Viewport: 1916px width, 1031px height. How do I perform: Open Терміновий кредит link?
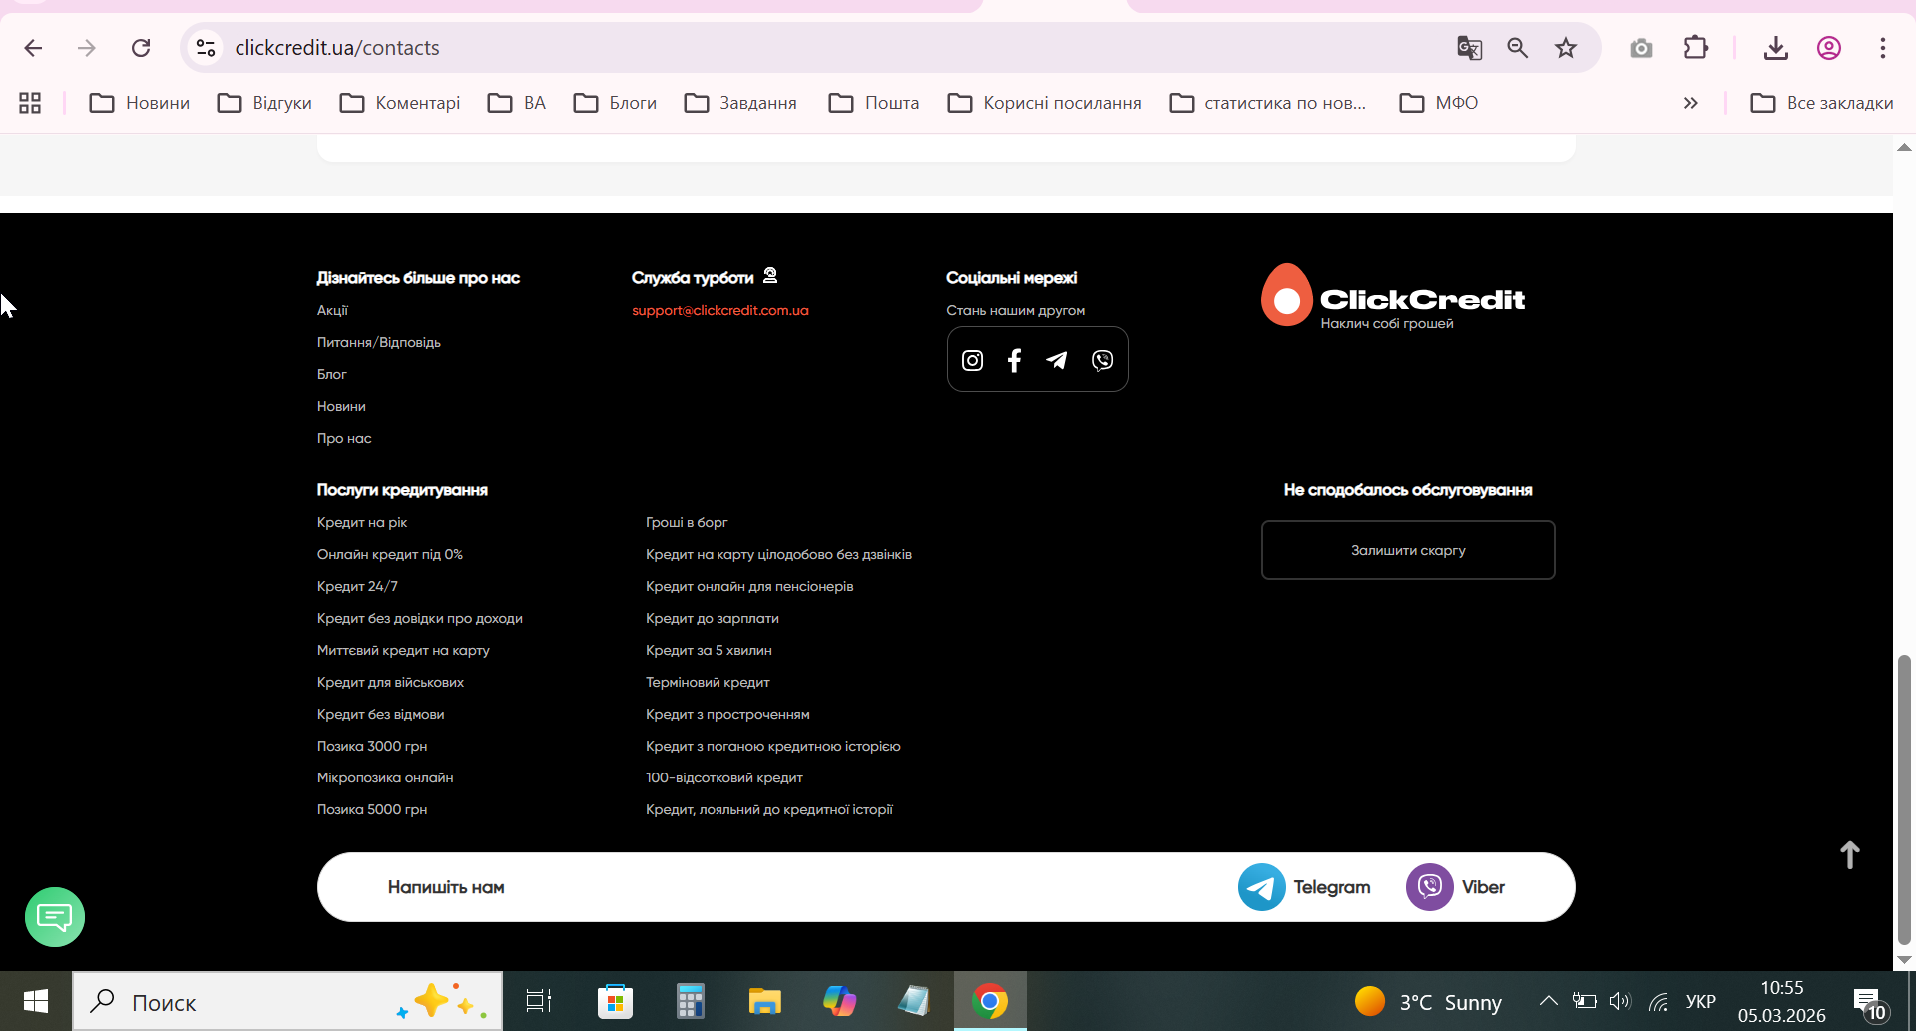(x=708, y=682)
